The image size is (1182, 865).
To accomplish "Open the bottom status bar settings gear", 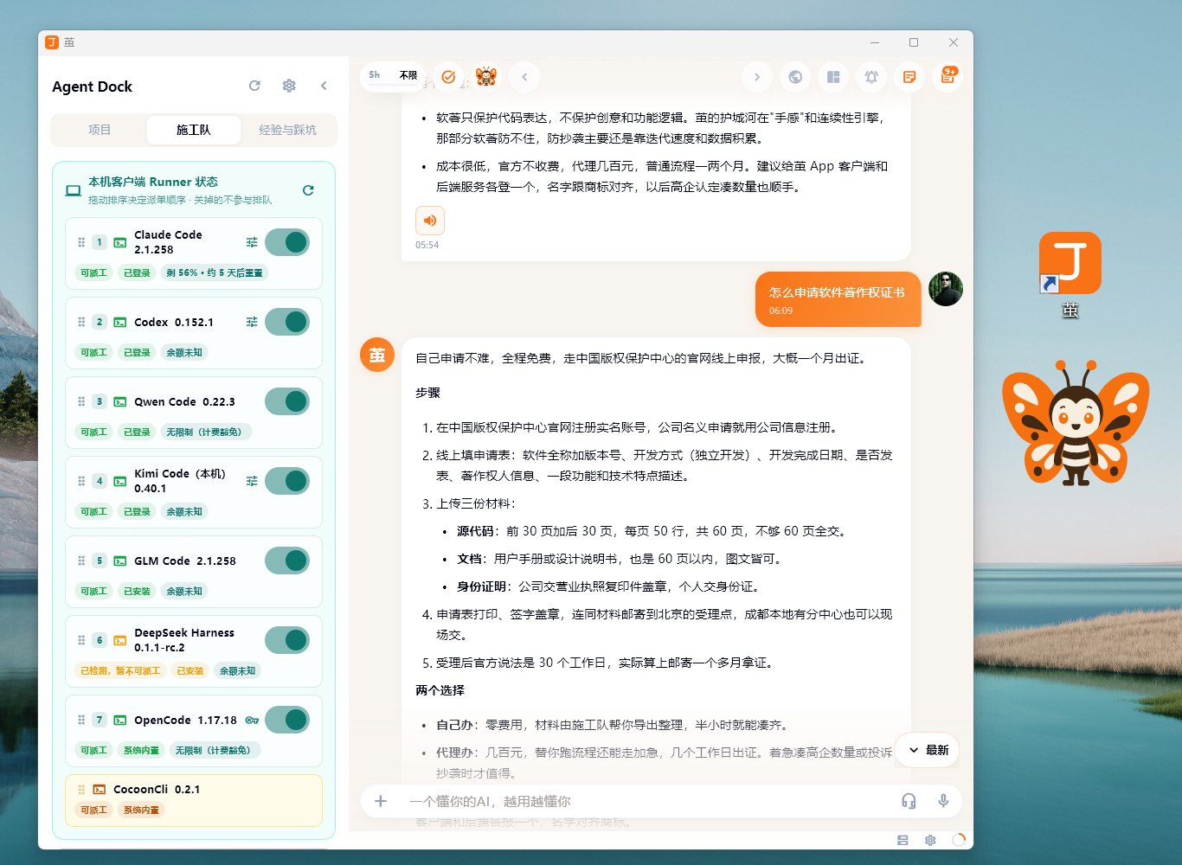I will pyautogui.click(x=930, y=840).
